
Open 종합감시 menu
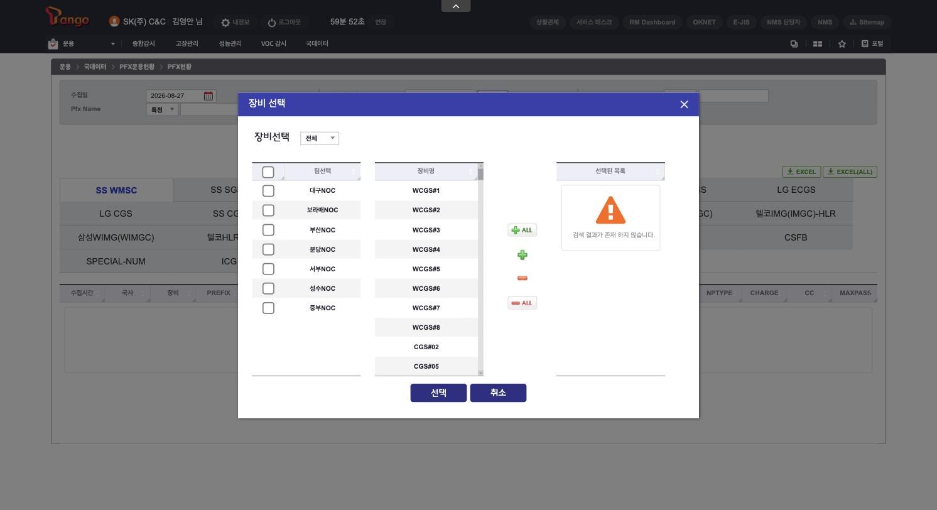pos(144,43)
